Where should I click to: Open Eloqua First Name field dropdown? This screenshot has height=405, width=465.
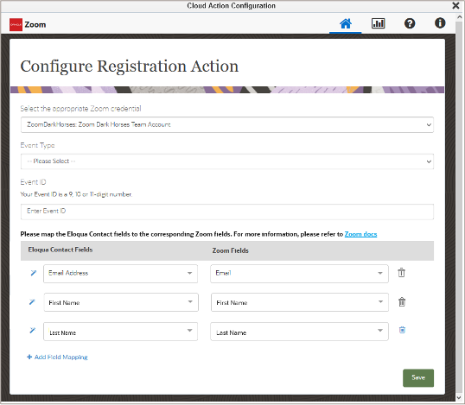click(x=121, y=302)
